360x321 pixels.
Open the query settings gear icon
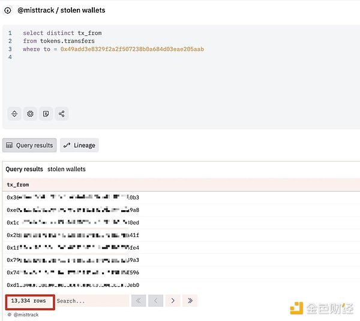coord(30,114)
